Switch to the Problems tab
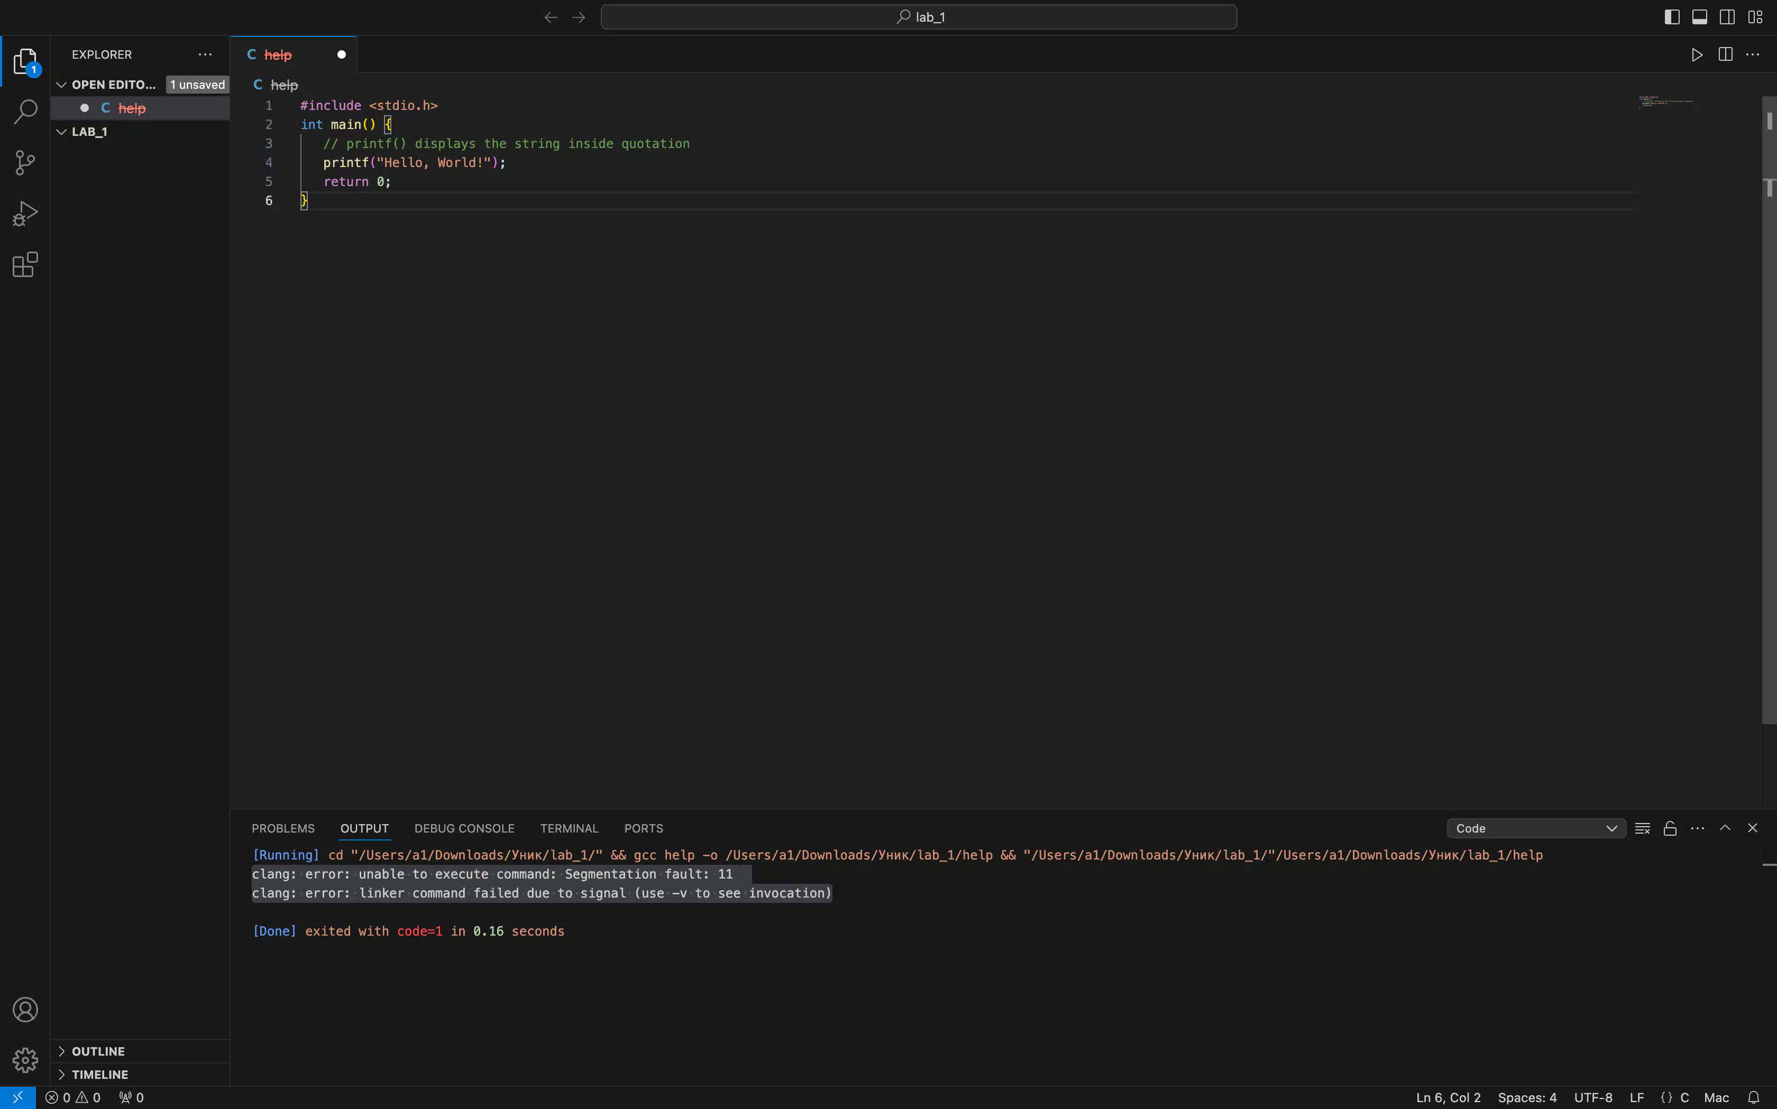This screenshot has height=1109, width=1777. pos(283,828)
